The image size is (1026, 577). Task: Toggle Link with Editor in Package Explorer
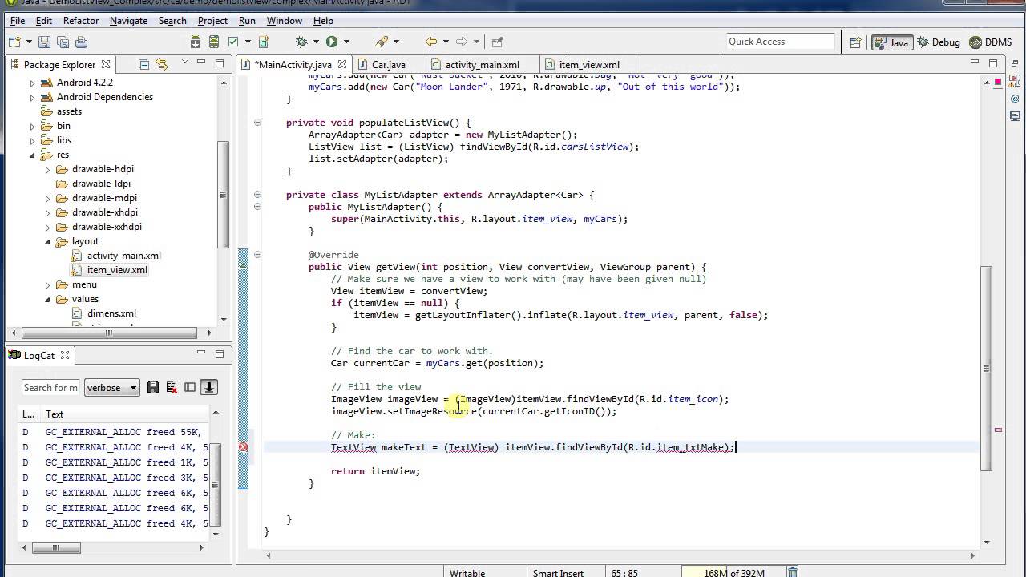[162, 64]
